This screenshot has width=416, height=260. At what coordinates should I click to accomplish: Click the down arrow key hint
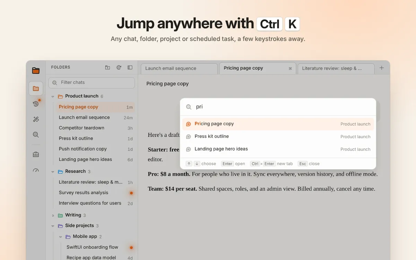point(197,164)
